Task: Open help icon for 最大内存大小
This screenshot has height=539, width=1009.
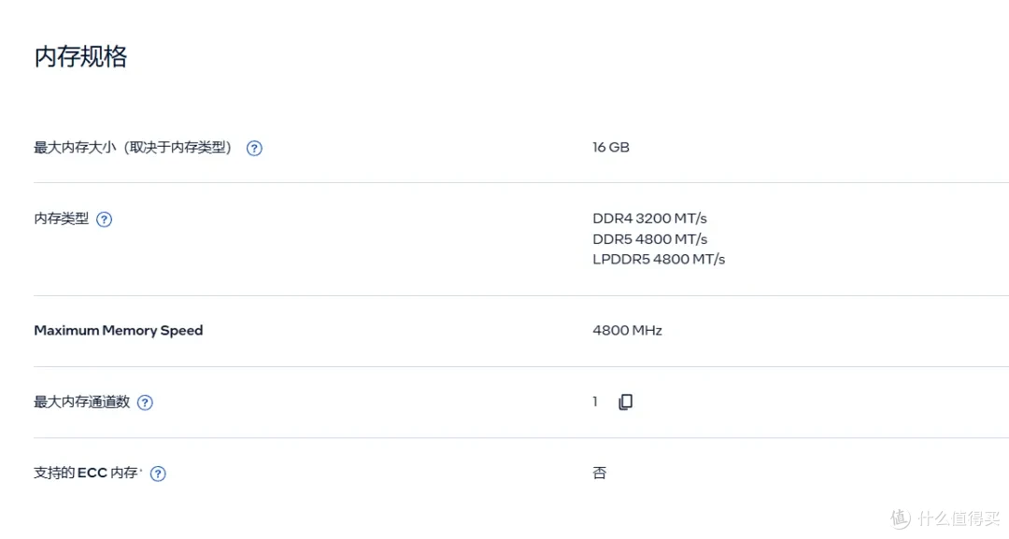Action: (254, 148)
